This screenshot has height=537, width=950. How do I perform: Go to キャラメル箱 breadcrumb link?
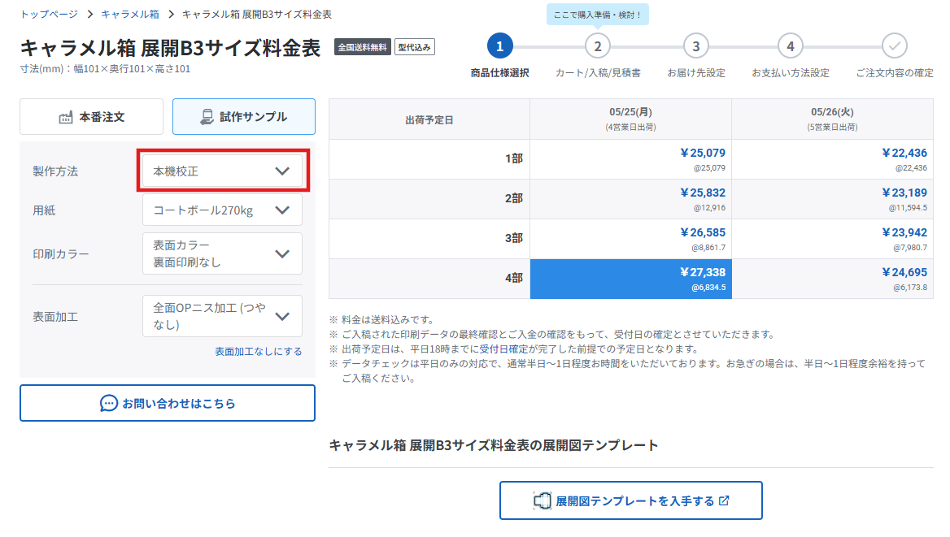point(129,14)
